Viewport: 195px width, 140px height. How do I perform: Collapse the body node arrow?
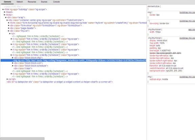[x=4, y=15]
